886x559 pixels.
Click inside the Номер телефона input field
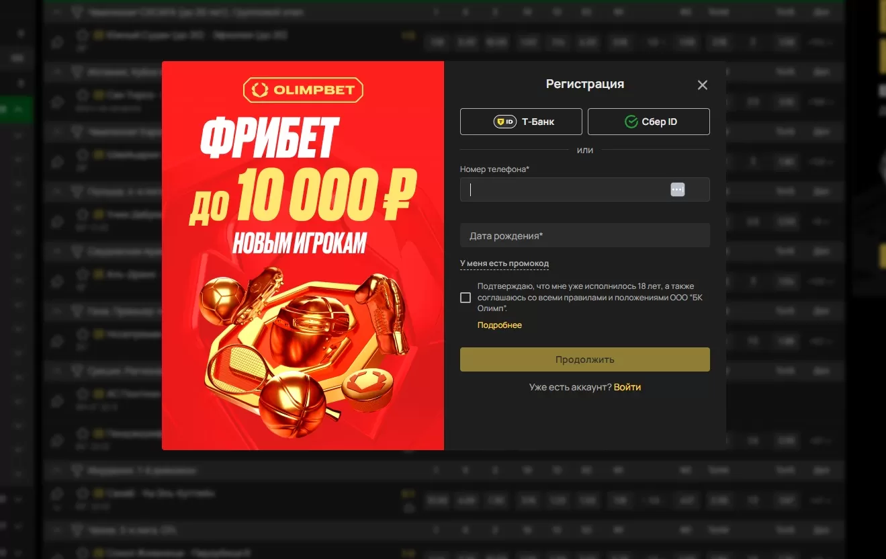(564, 189)
